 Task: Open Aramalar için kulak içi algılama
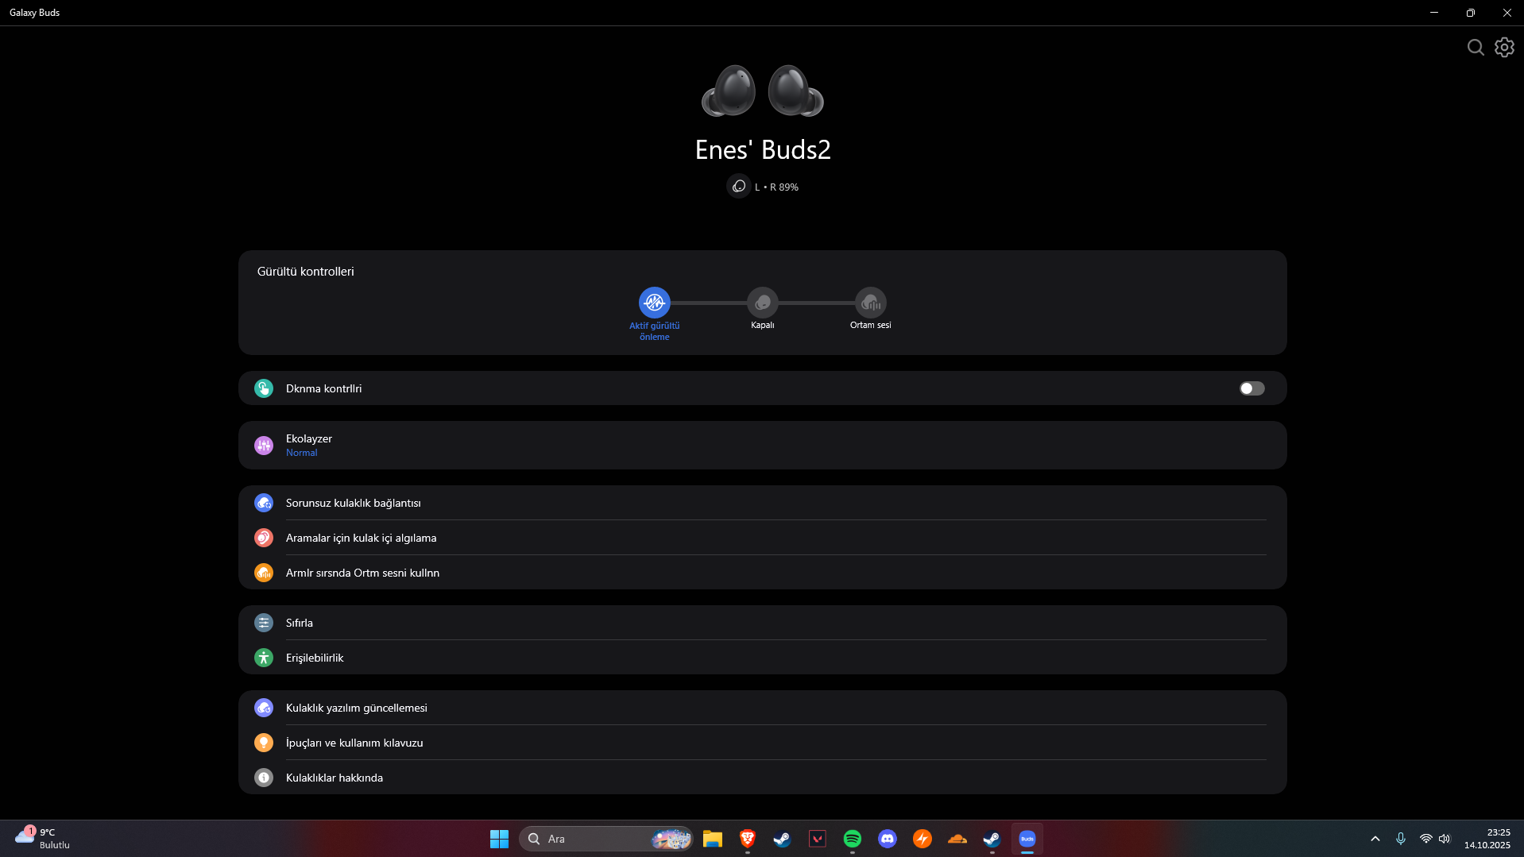tap(762, 538)
